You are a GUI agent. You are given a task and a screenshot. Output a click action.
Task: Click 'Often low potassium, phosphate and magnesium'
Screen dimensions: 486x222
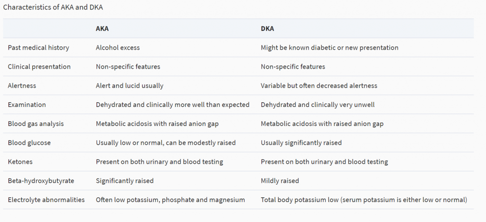point(170,200)
